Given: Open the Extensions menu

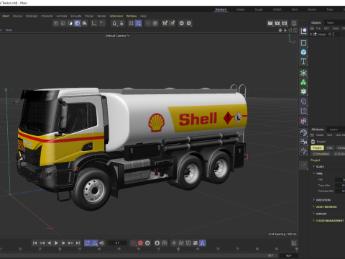Looking at the screenshot, I should click(116, 16).
